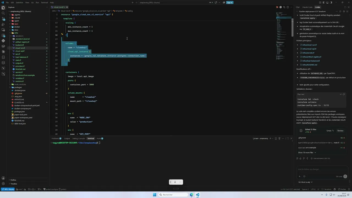
Task: Open the Extensions view
Action: (x=3, y=35)
